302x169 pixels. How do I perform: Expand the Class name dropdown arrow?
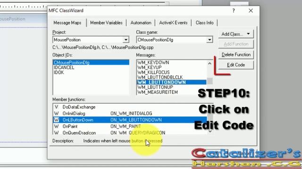210,40
